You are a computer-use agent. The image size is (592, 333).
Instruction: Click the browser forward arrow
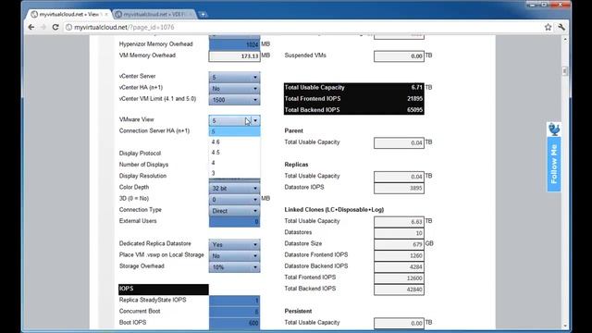point(43,27)
